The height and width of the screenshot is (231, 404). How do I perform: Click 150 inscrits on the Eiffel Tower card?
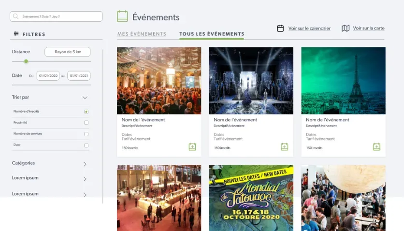click(x=314, y=148)
